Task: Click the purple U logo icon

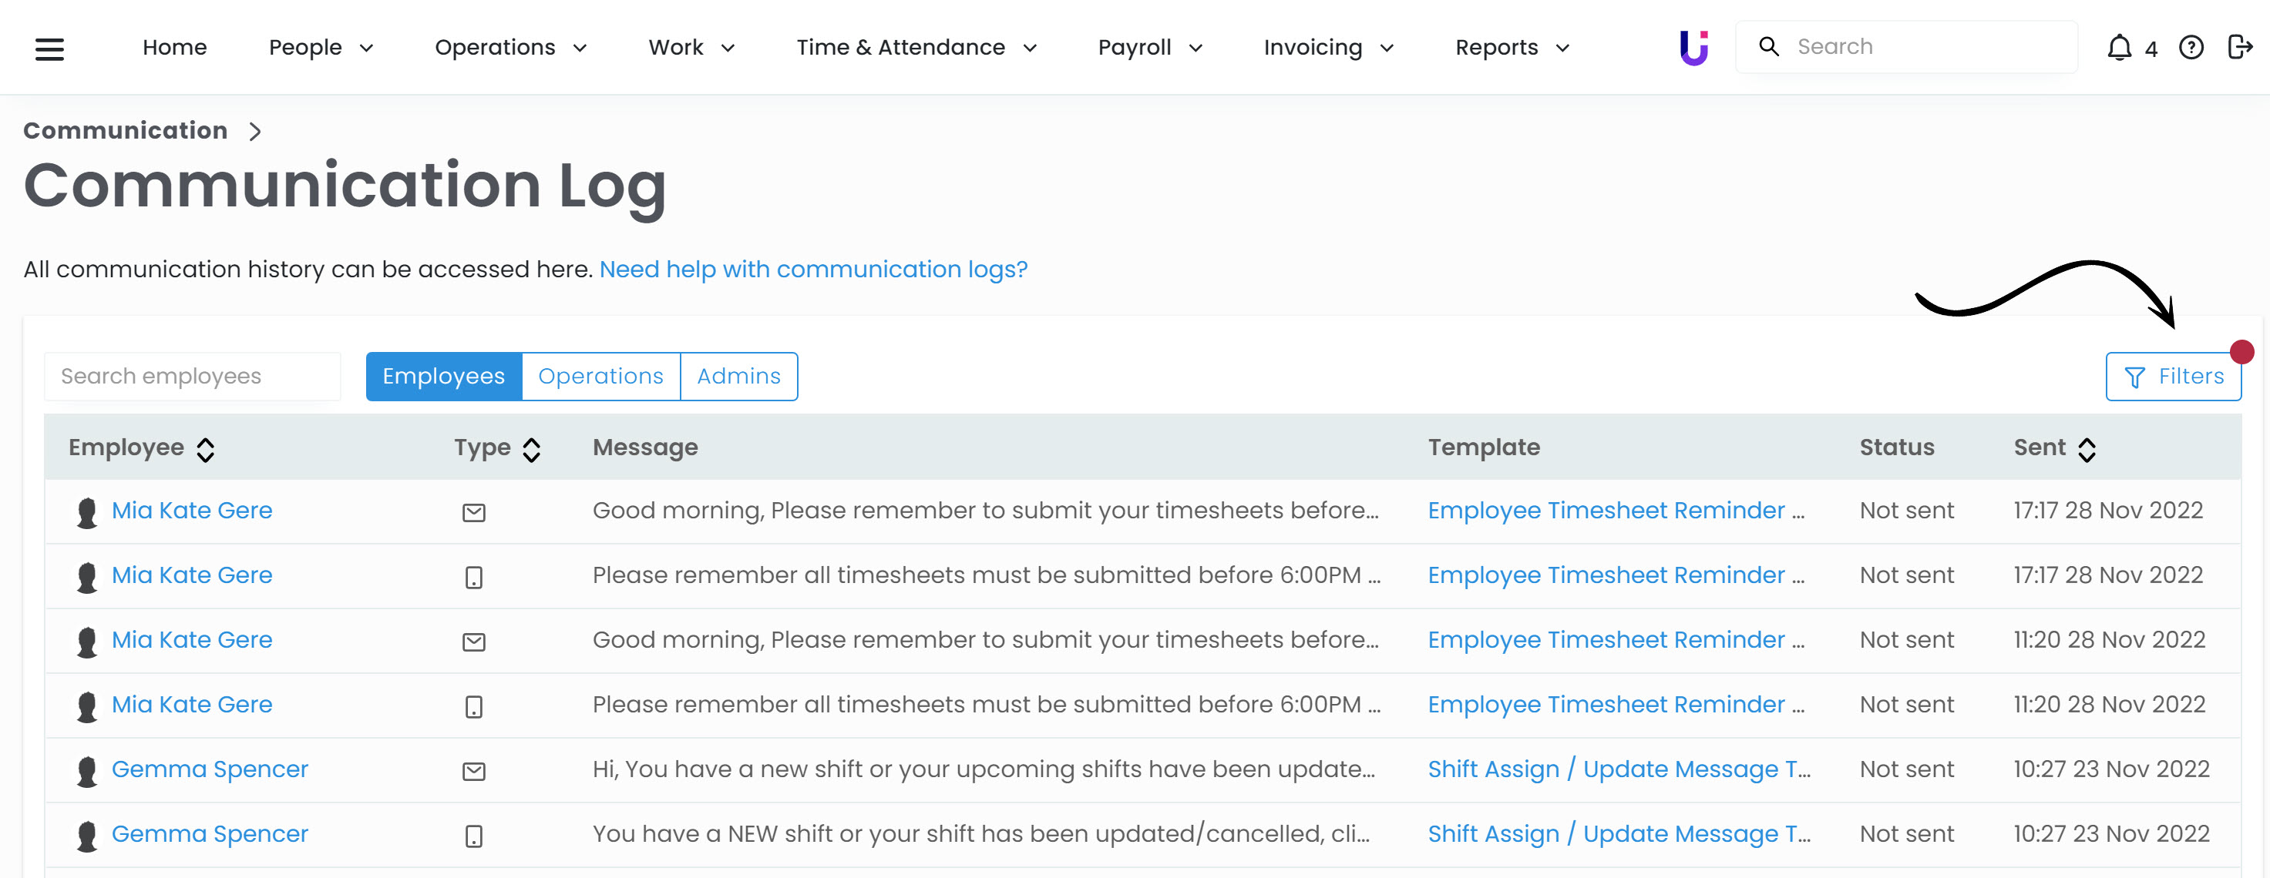Action: coord(1693,48)
